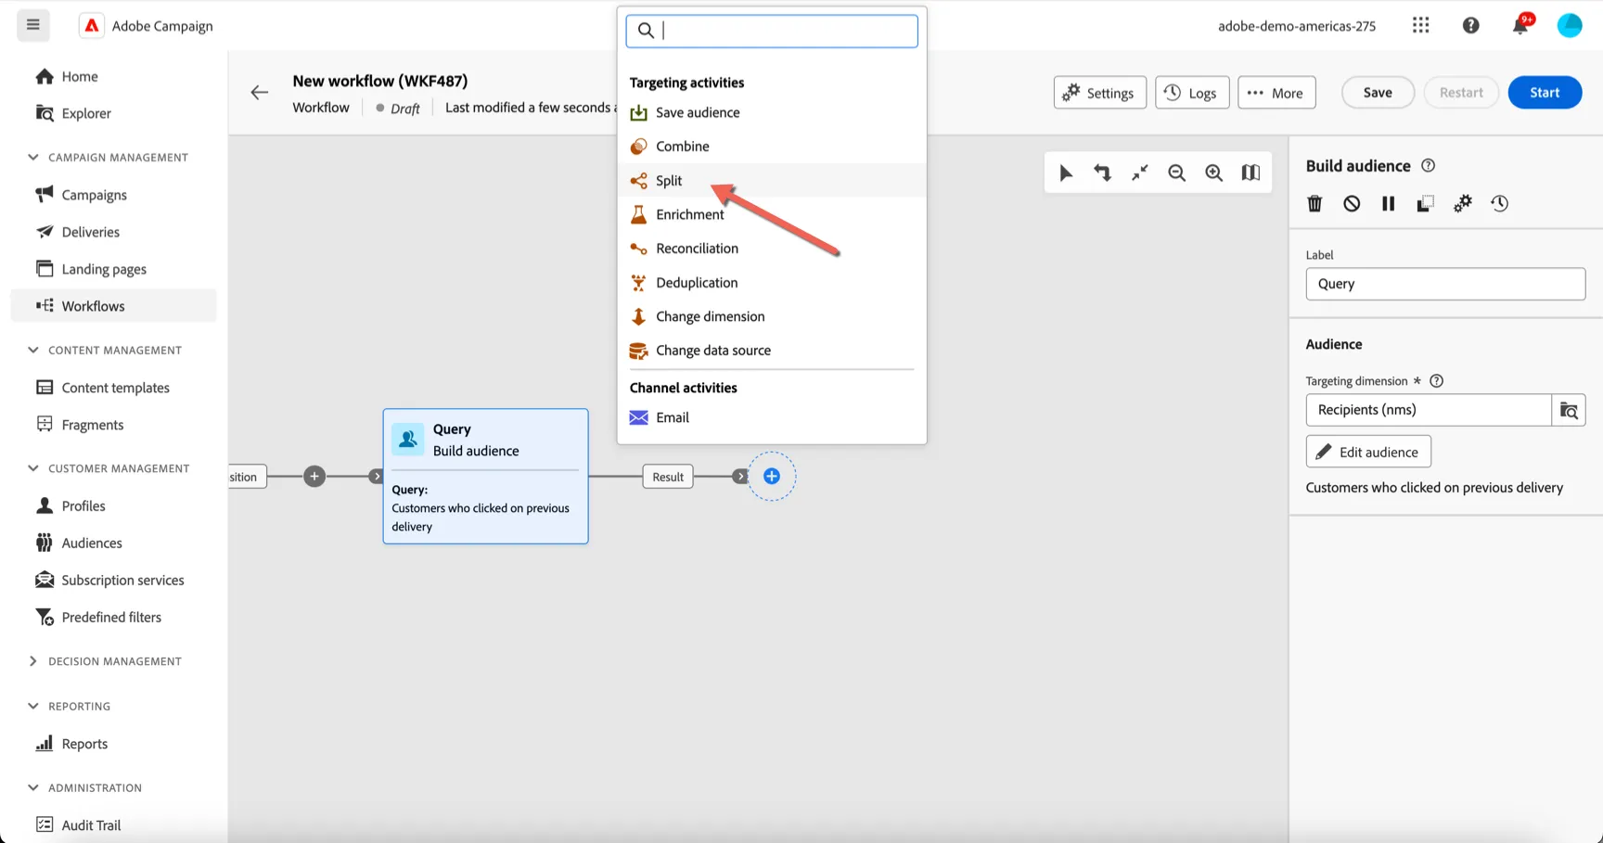This screenshot has height=843, width=1603.
Task: Zoom in on the workflow canvas
Action: click(1213, 172)
